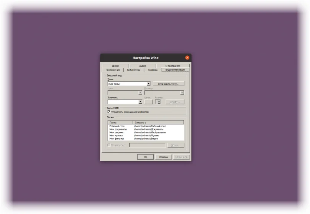
Task: Switch to the Библиотеки tab
Action: tap(134, 70)
